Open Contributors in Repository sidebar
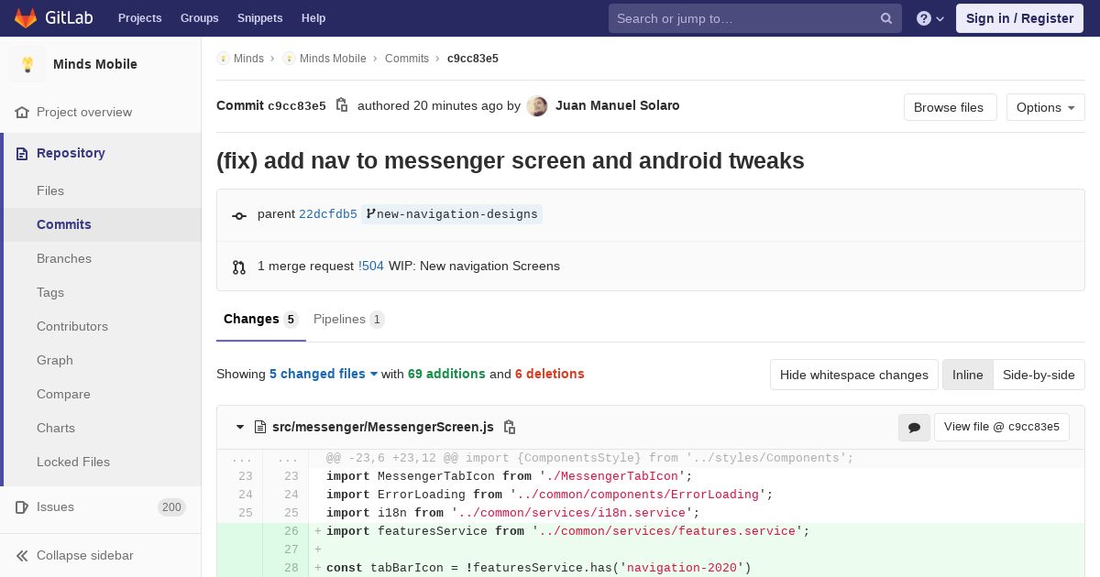 [72, 326]
